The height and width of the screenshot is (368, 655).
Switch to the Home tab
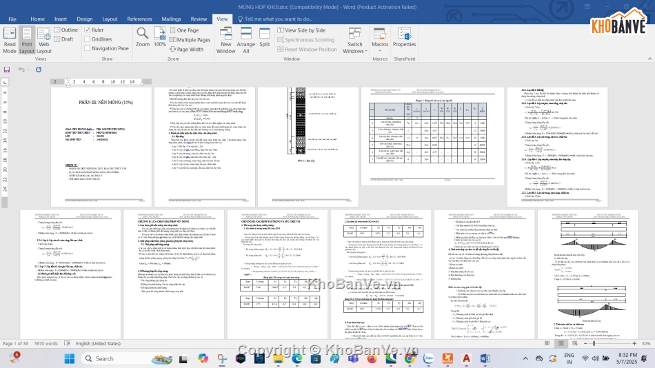[x=38, y=19]
